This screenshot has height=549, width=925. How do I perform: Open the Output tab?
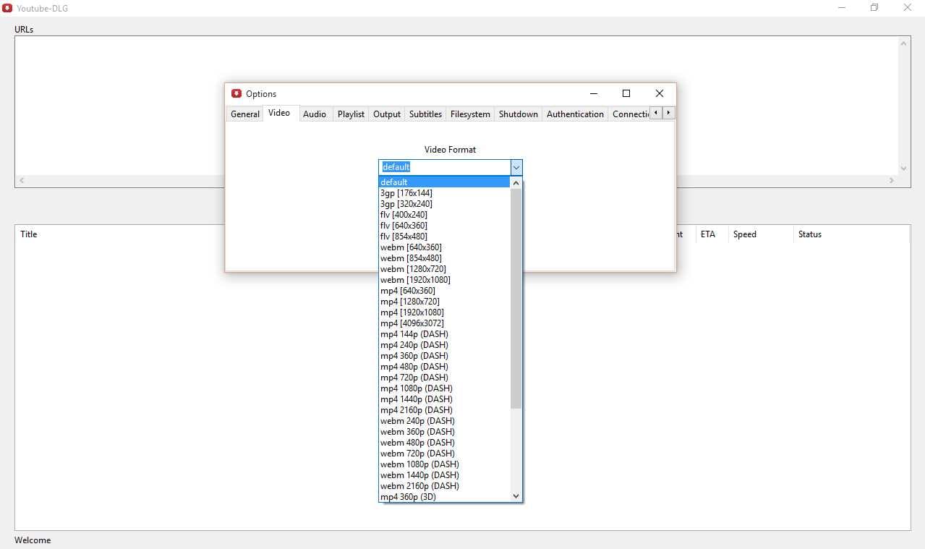click(x=386, y=114)
